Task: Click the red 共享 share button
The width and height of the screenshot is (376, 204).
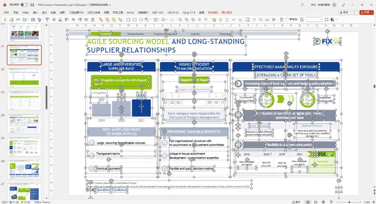Action: click(x=365, y=13)
